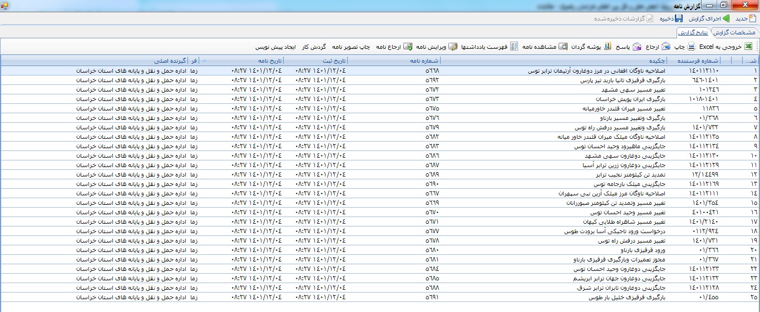The image size is (760, 312).
Task: Run the report with اجرای گزارش
Action: [x=710, y=18]
